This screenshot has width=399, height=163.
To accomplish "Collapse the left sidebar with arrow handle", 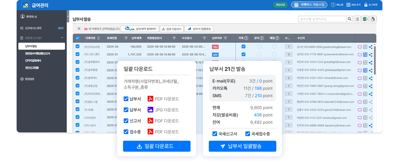I will tap(68, 16).
